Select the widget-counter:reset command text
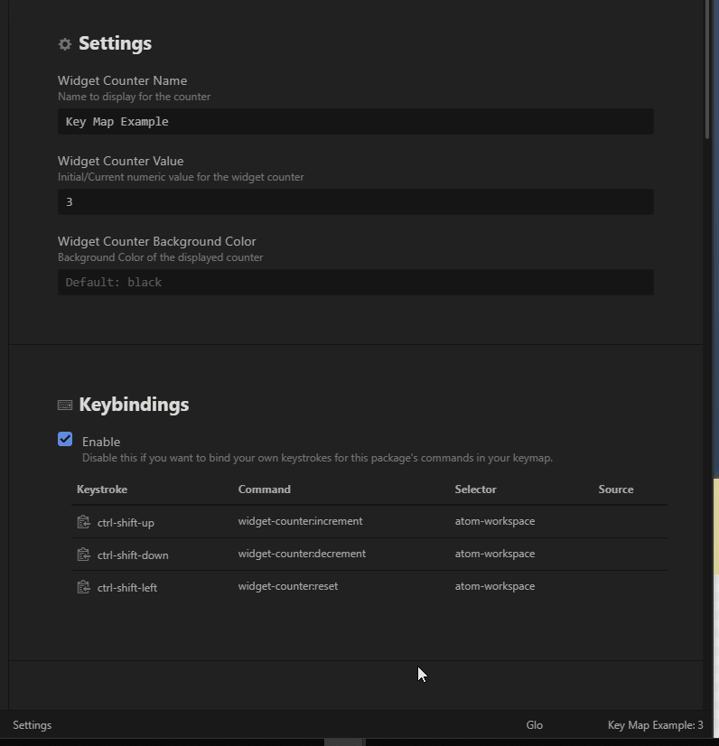Viewport: 719px width, 746px height. (x=288, y=585)
